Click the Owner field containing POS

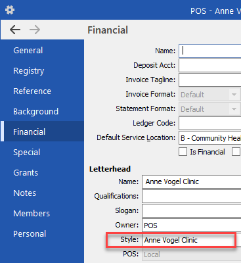[x=192, y=225]
